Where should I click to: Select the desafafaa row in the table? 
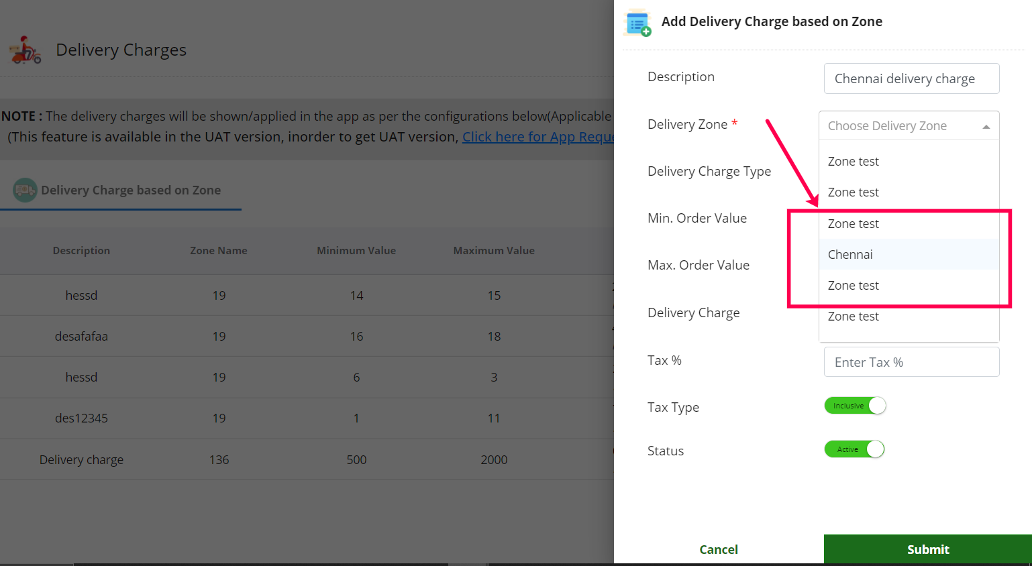point(81,337)
